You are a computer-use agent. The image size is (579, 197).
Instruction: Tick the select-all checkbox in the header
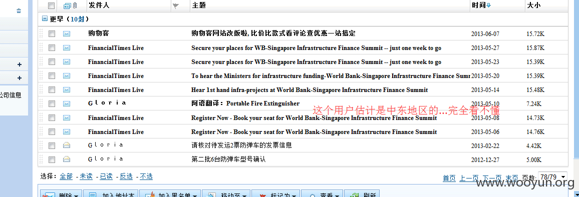(x=52, y=5)
